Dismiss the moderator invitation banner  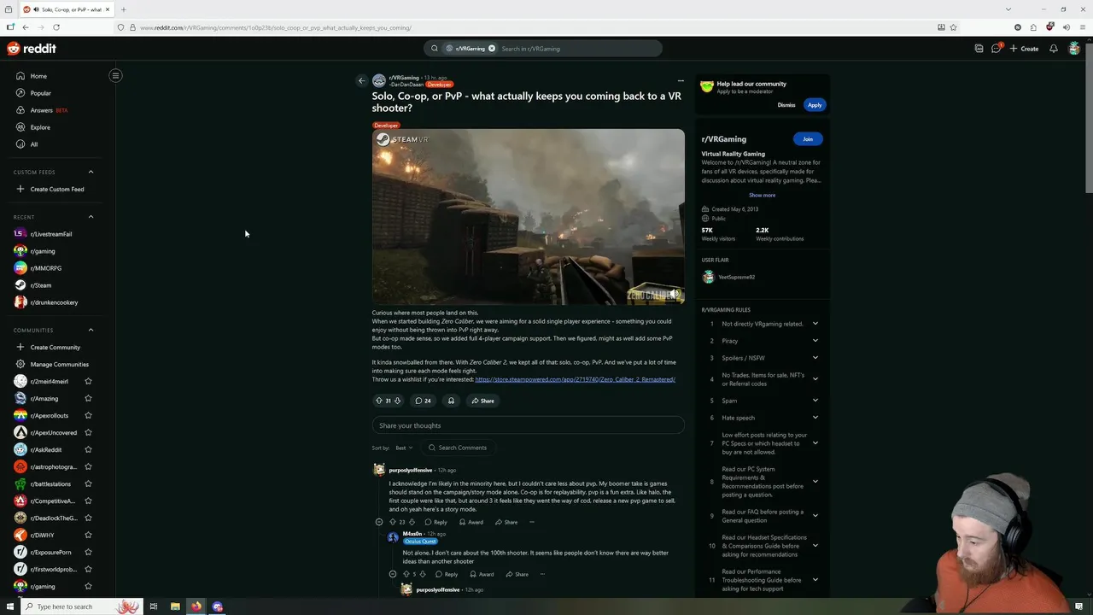786,105
